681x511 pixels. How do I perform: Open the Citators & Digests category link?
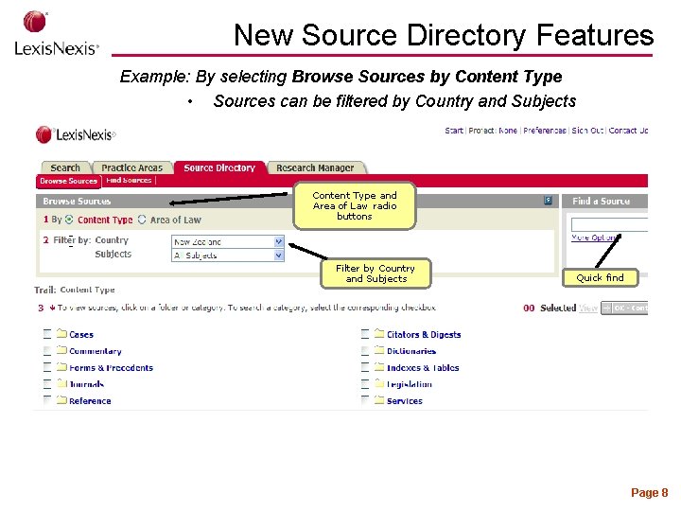[x=424, y=335]
